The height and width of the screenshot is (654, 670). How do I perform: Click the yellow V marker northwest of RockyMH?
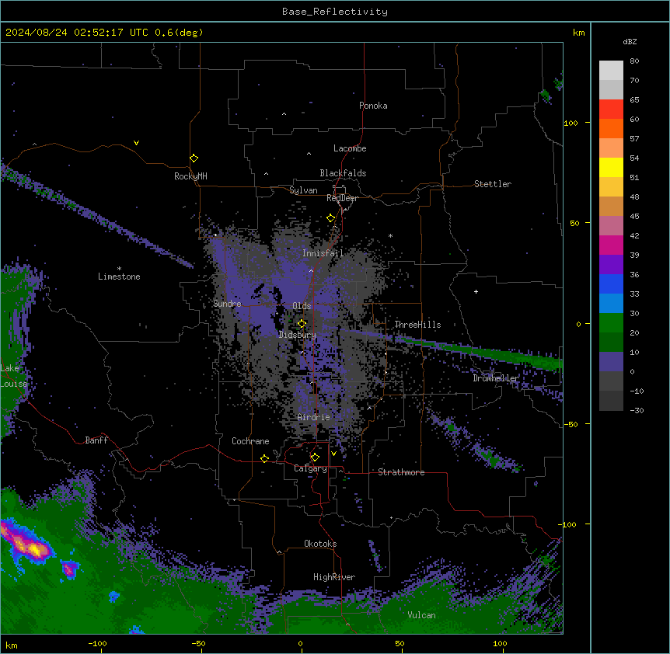pyautogui.click(x=136, y=143)
